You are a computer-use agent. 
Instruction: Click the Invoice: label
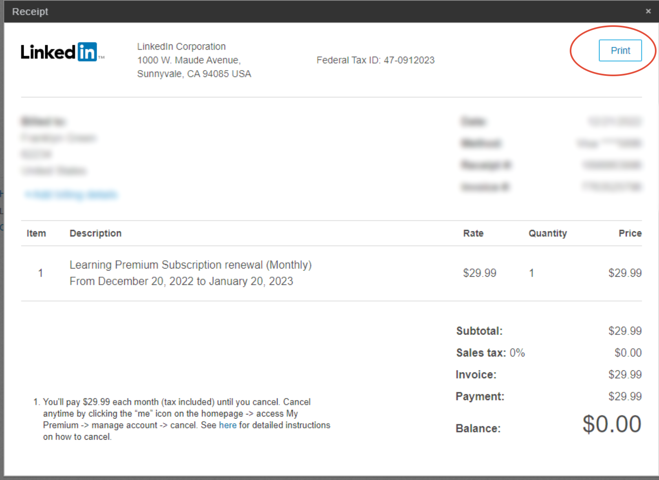coord(476,374)
